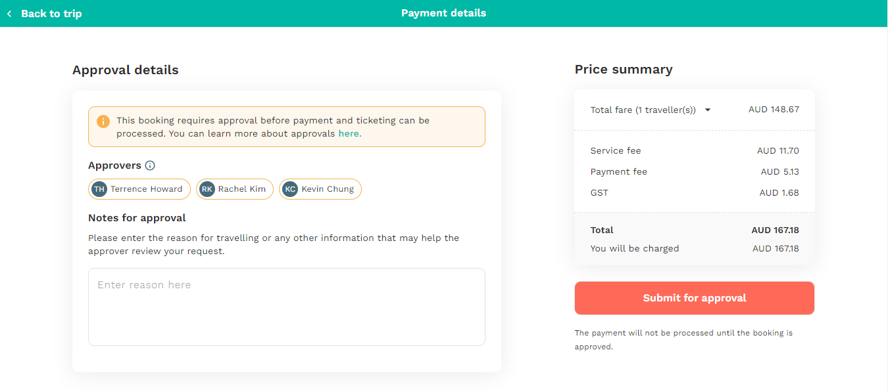This screenshot has width=888, height=392.
Task: Click the orange warning info icon
Action: tap(103, 121)
